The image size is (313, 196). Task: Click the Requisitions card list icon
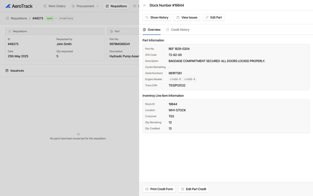[9, 31]
